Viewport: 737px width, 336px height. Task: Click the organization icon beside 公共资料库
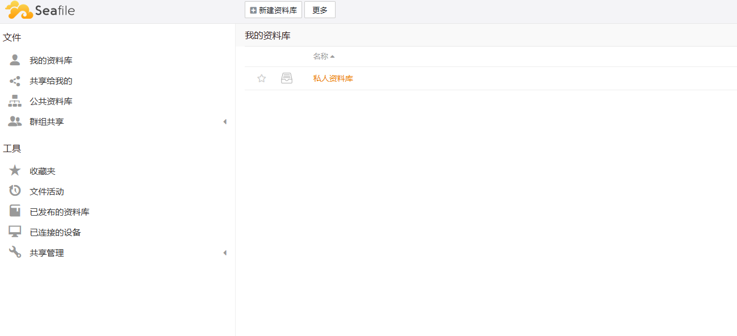click(15, 102)
